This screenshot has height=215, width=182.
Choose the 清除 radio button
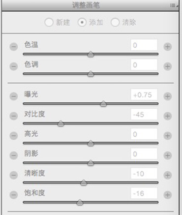[115, 22]
